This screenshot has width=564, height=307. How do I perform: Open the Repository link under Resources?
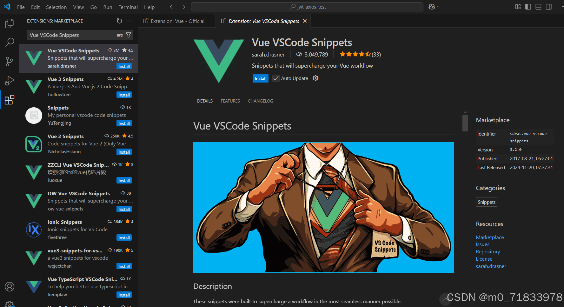(488, 251)
